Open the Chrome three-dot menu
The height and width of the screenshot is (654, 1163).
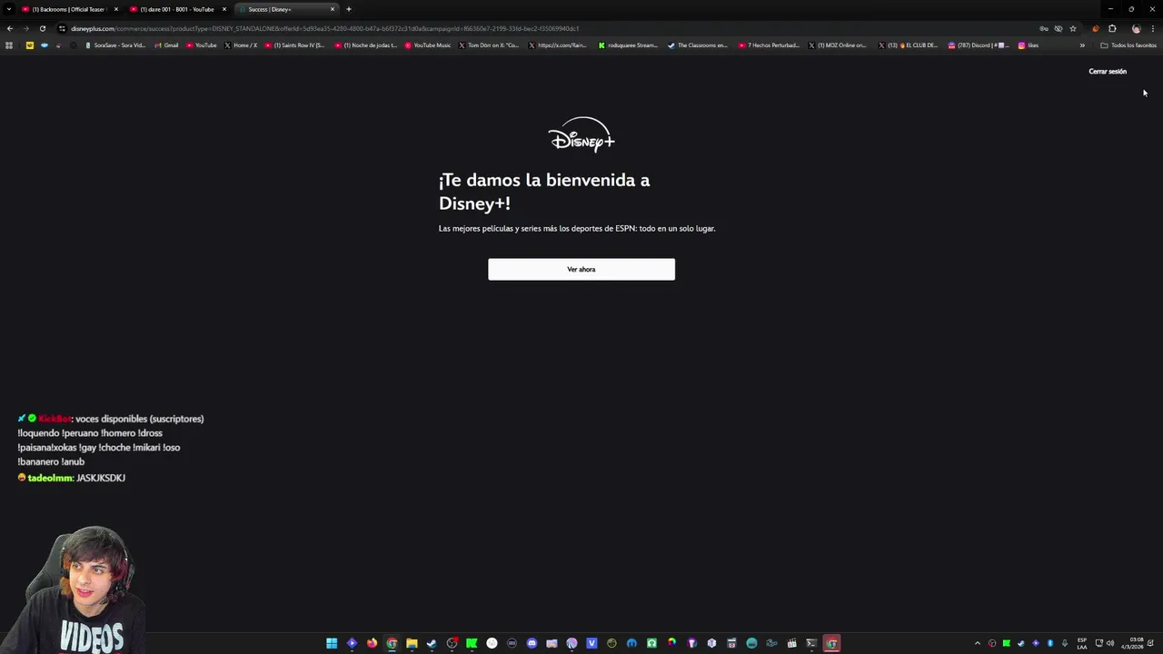[1152, 28]
